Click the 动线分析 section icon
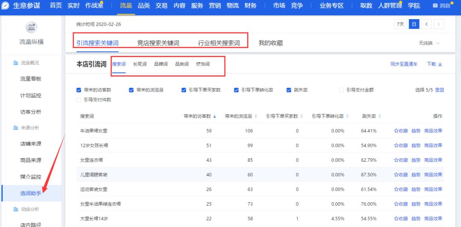Viewport: 461px width, 227px height. pos(16,210)
